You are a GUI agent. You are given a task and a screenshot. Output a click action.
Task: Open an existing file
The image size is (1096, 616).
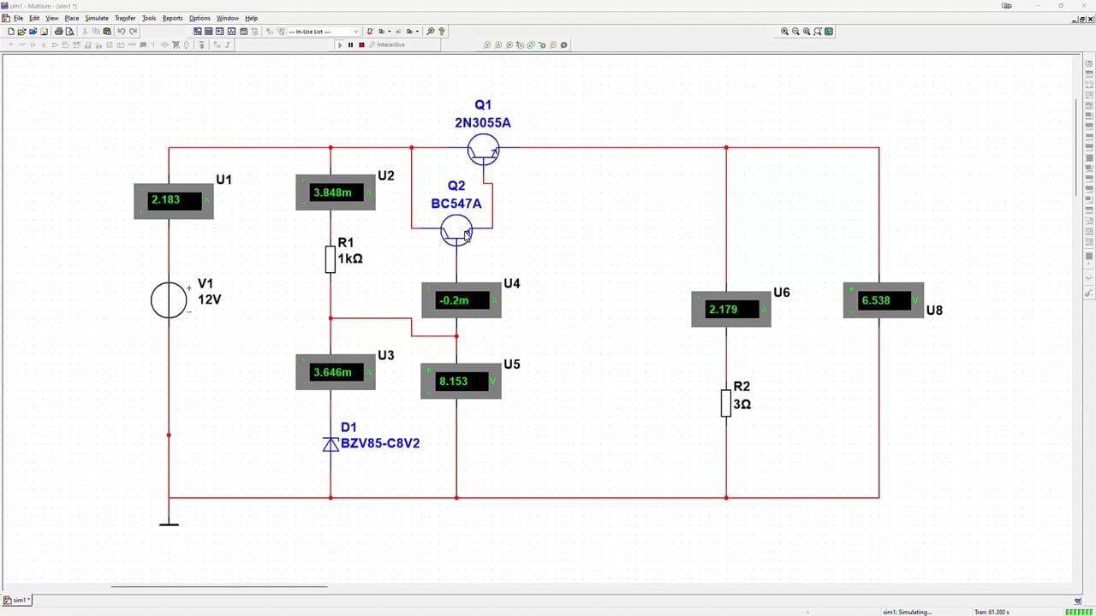[x=21, y=32]
